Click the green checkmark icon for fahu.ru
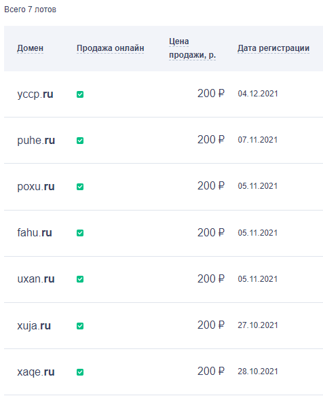 click(80, 233)
